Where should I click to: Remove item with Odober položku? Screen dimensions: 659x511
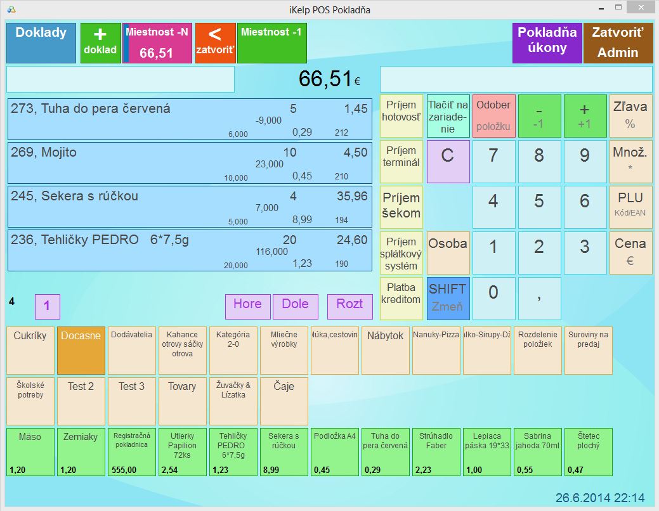493,116
